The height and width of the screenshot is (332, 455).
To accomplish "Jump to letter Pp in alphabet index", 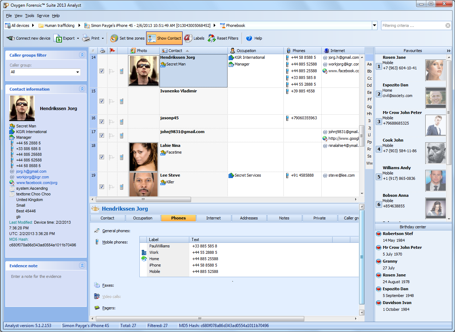I will (x=369, y=142).
